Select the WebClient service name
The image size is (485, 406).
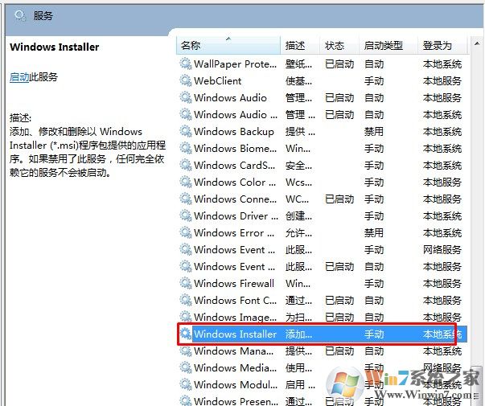[217, 80]
